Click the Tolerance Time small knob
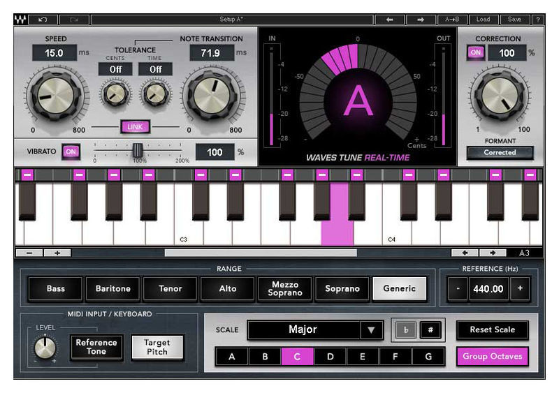559x393 pixels. 155,94
